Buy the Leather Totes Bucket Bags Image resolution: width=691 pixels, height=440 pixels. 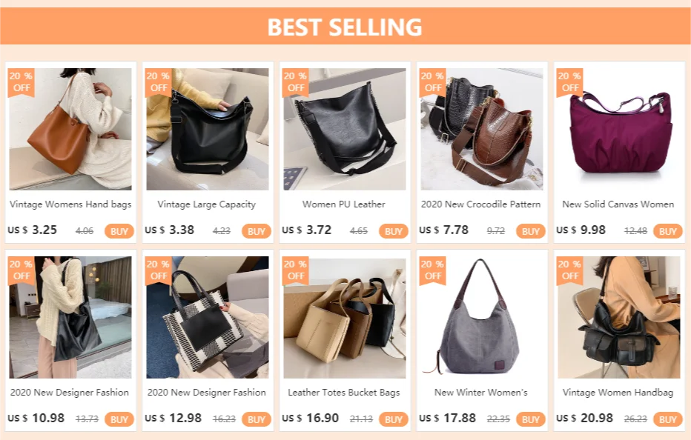(x=394, y=419)
